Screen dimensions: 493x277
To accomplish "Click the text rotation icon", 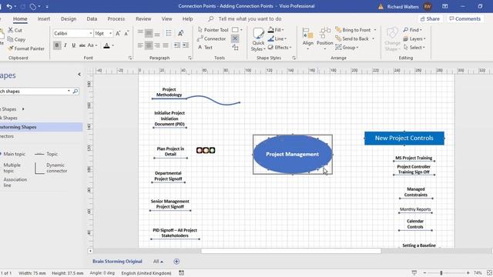I will click(180, 33).
